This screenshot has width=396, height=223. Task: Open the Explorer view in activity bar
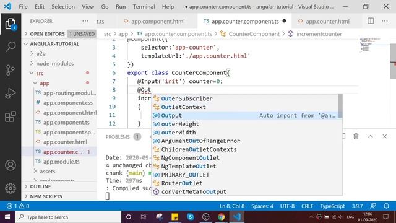pos(11,24)
